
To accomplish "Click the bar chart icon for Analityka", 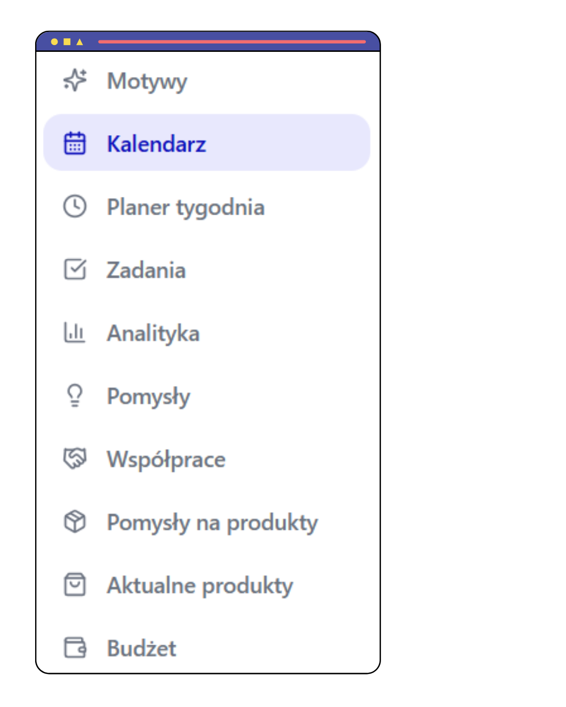I will [74, 333].
